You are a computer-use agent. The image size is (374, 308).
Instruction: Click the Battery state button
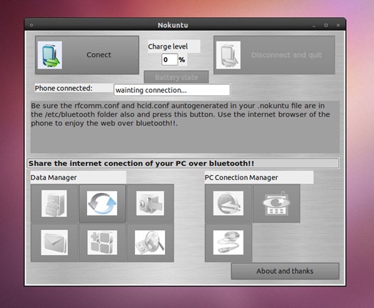176,77
